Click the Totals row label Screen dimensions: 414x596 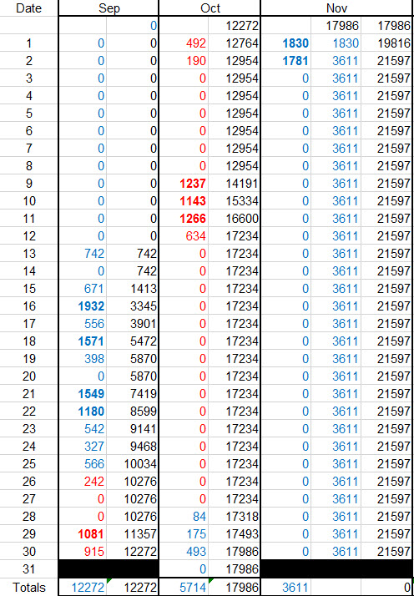[x=29, y=588]
